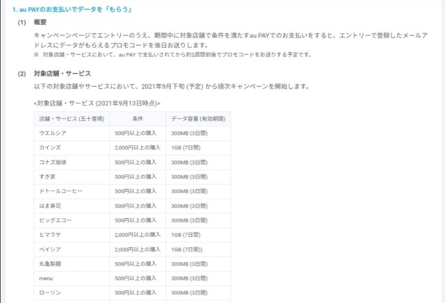Image resolution: width=445 pixels, height=303 pixels.
Task: Click '500円以上の購入' in the menu row
Action: click(136, 278)
